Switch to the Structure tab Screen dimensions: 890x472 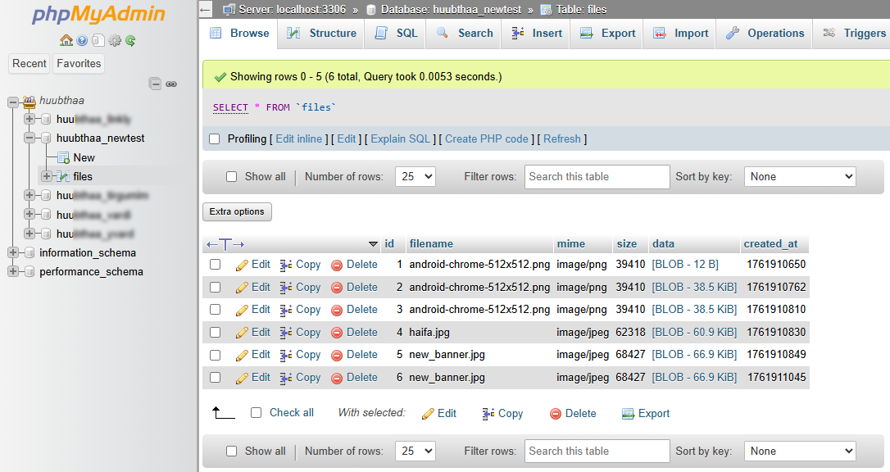321,34
